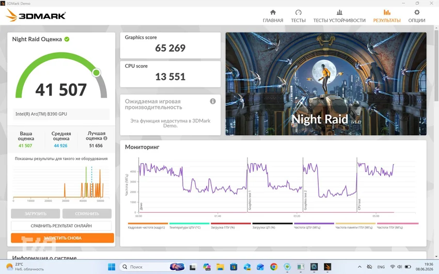Click the Graphics test 1 marker on chart

(x=250, y=200)
